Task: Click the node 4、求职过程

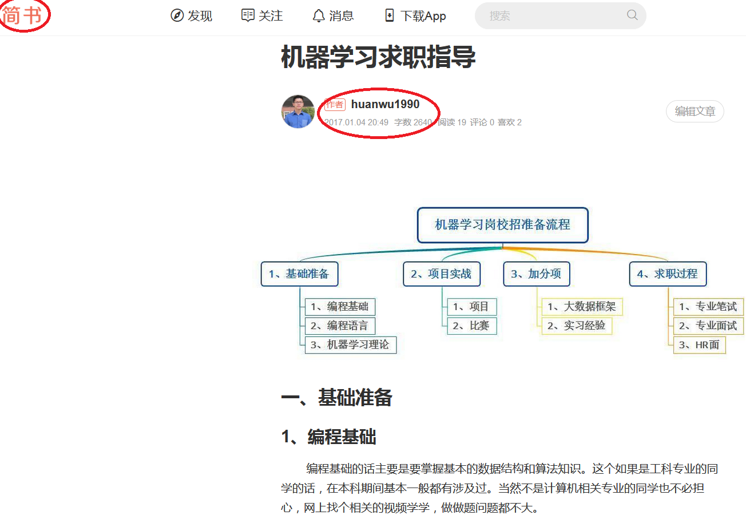Action: [668, 274]
